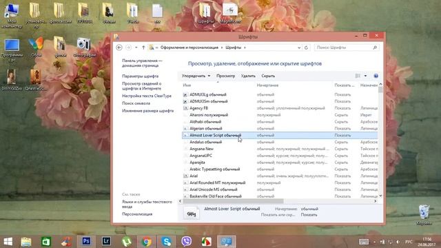
Task: Click Скрыть toolbar button
Action: click(x=268, y=76)
